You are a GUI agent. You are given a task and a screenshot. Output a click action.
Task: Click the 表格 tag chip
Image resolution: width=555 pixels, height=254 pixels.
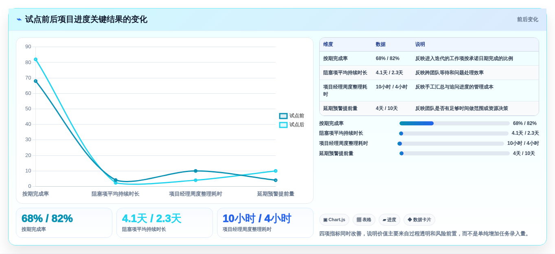point(364,220)
